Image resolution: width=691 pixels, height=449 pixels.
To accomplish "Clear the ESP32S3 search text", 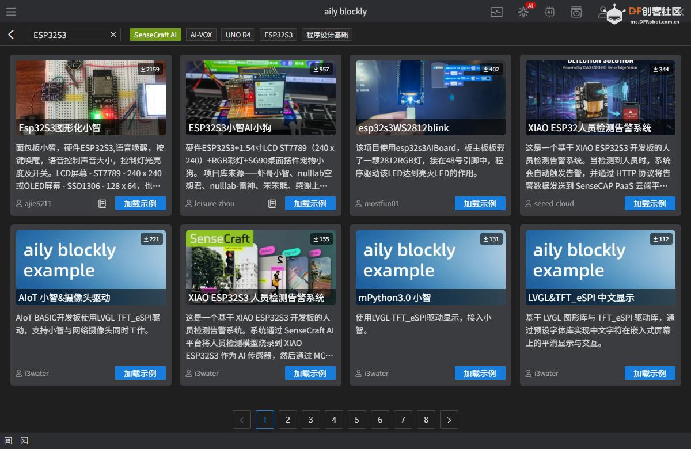I will [x=113, y=35].
